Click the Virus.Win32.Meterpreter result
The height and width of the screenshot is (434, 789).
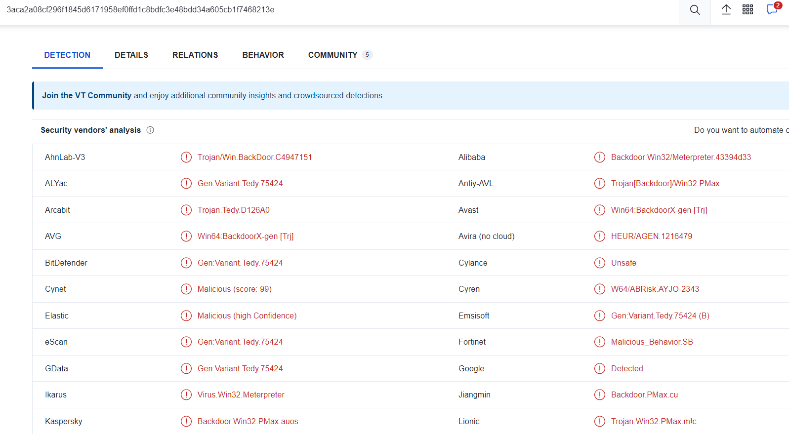[x=241, y=395]
